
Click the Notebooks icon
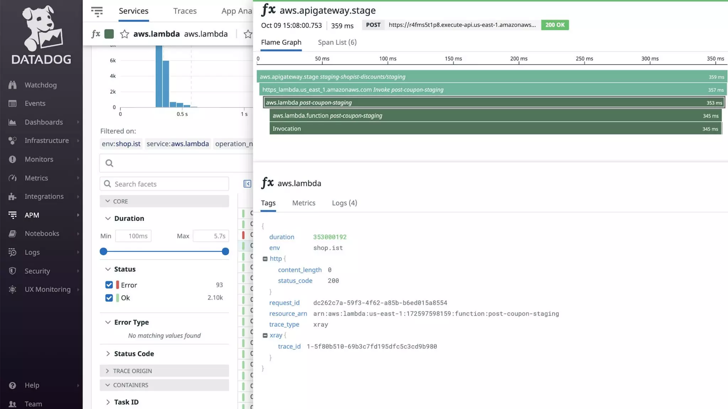point(12,234)
